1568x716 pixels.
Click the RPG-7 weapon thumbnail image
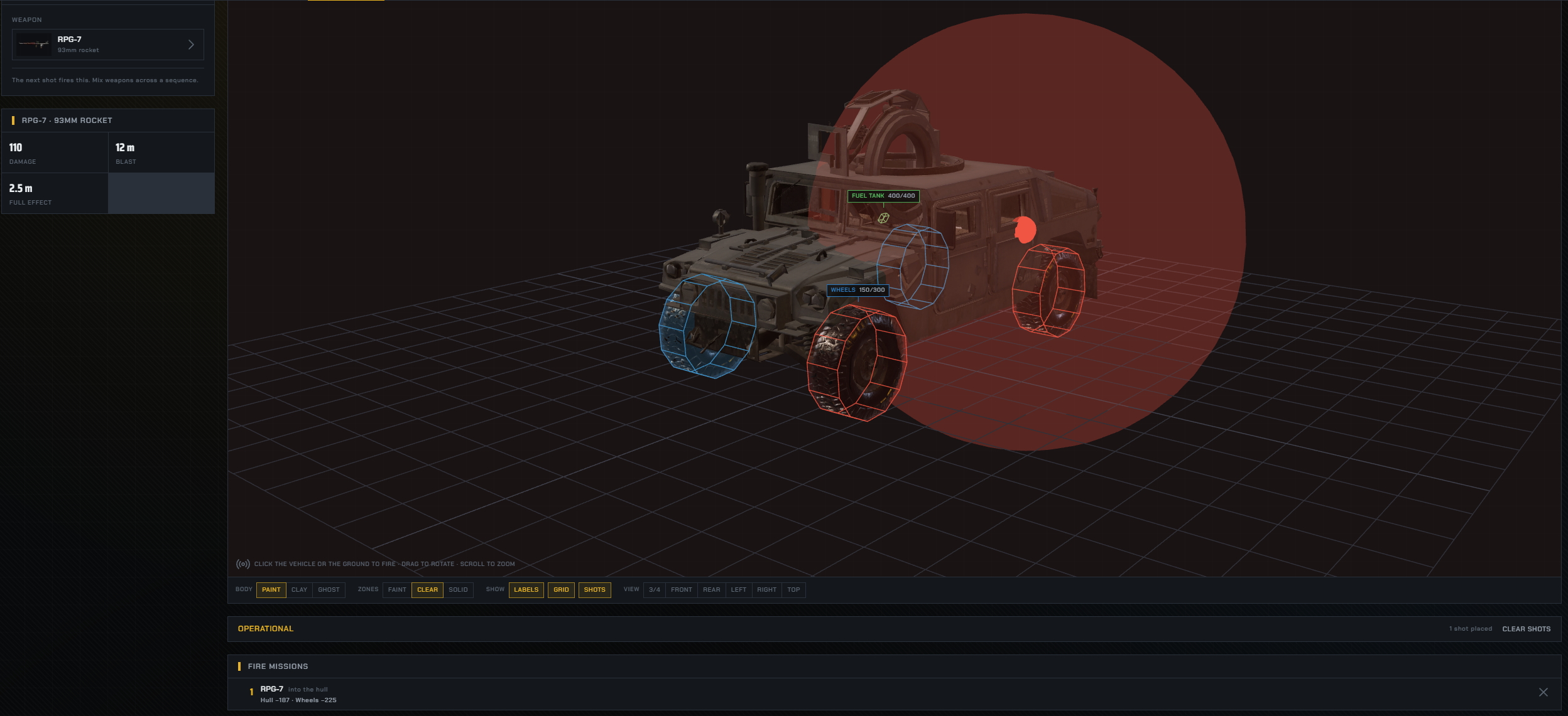point(33,45)
